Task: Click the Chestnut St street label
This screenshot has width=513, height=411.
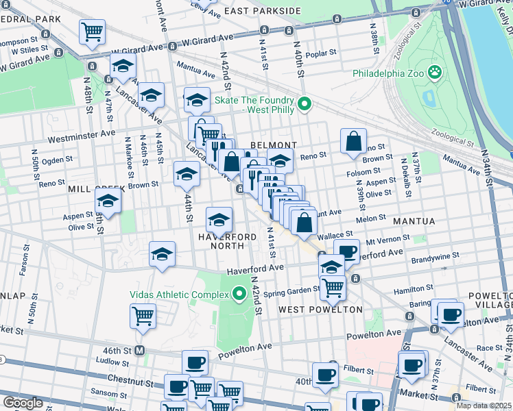Action: point(130,381)
